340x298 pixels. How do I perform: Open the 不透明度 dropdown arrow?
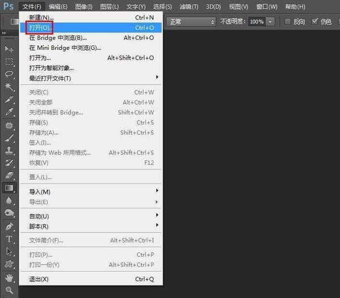point(270,22)
